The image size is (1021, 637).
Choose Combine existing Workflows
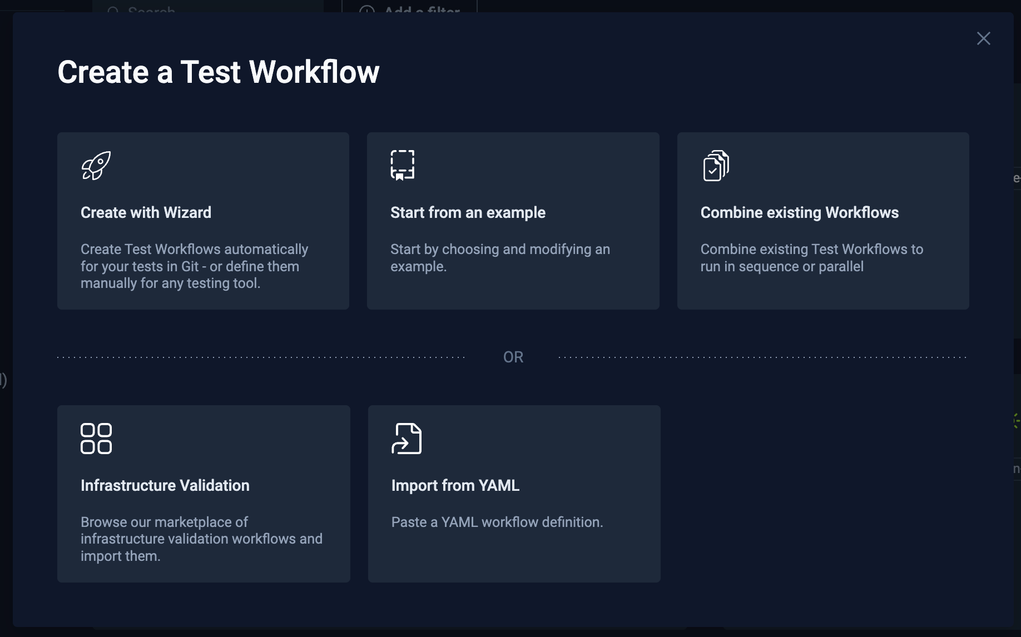coord(824,221)
